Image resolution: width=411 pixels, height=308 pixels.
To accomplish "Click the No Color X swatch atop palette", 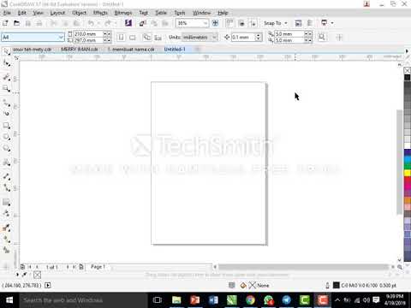I will click(x=408, y=70).
